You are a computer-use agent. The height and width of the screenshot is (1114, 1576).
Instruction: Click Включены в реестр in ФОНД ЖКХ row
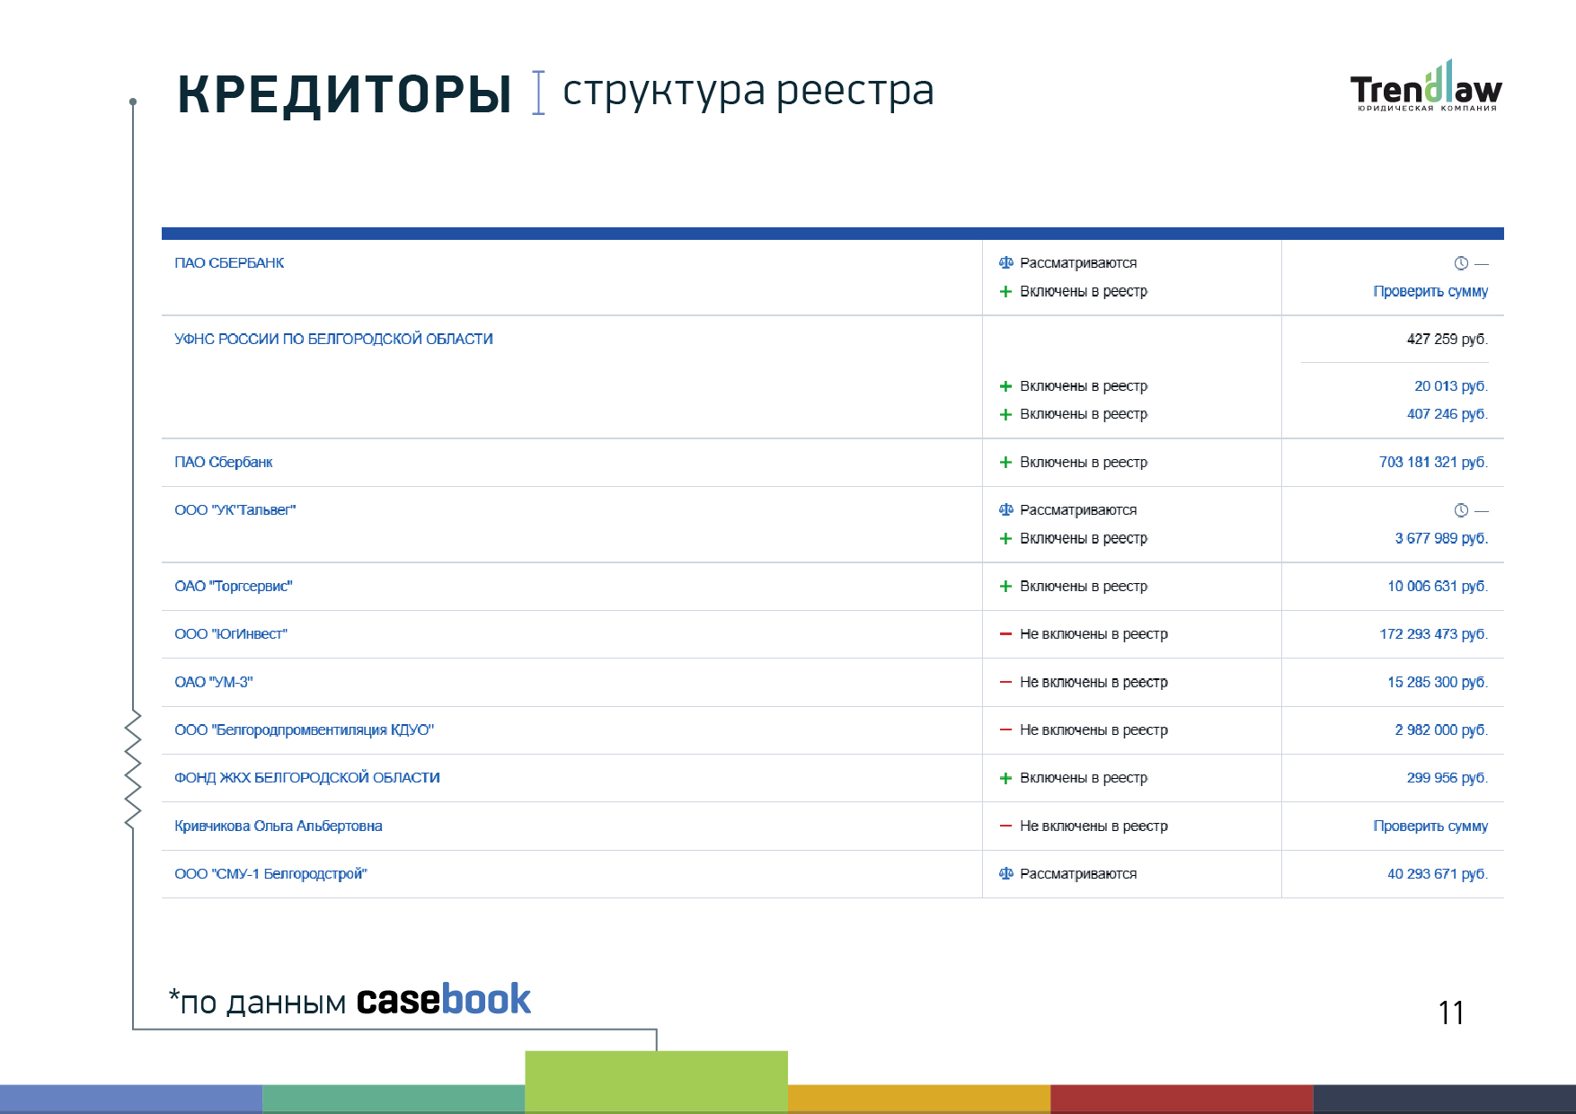coord(1084,778)
